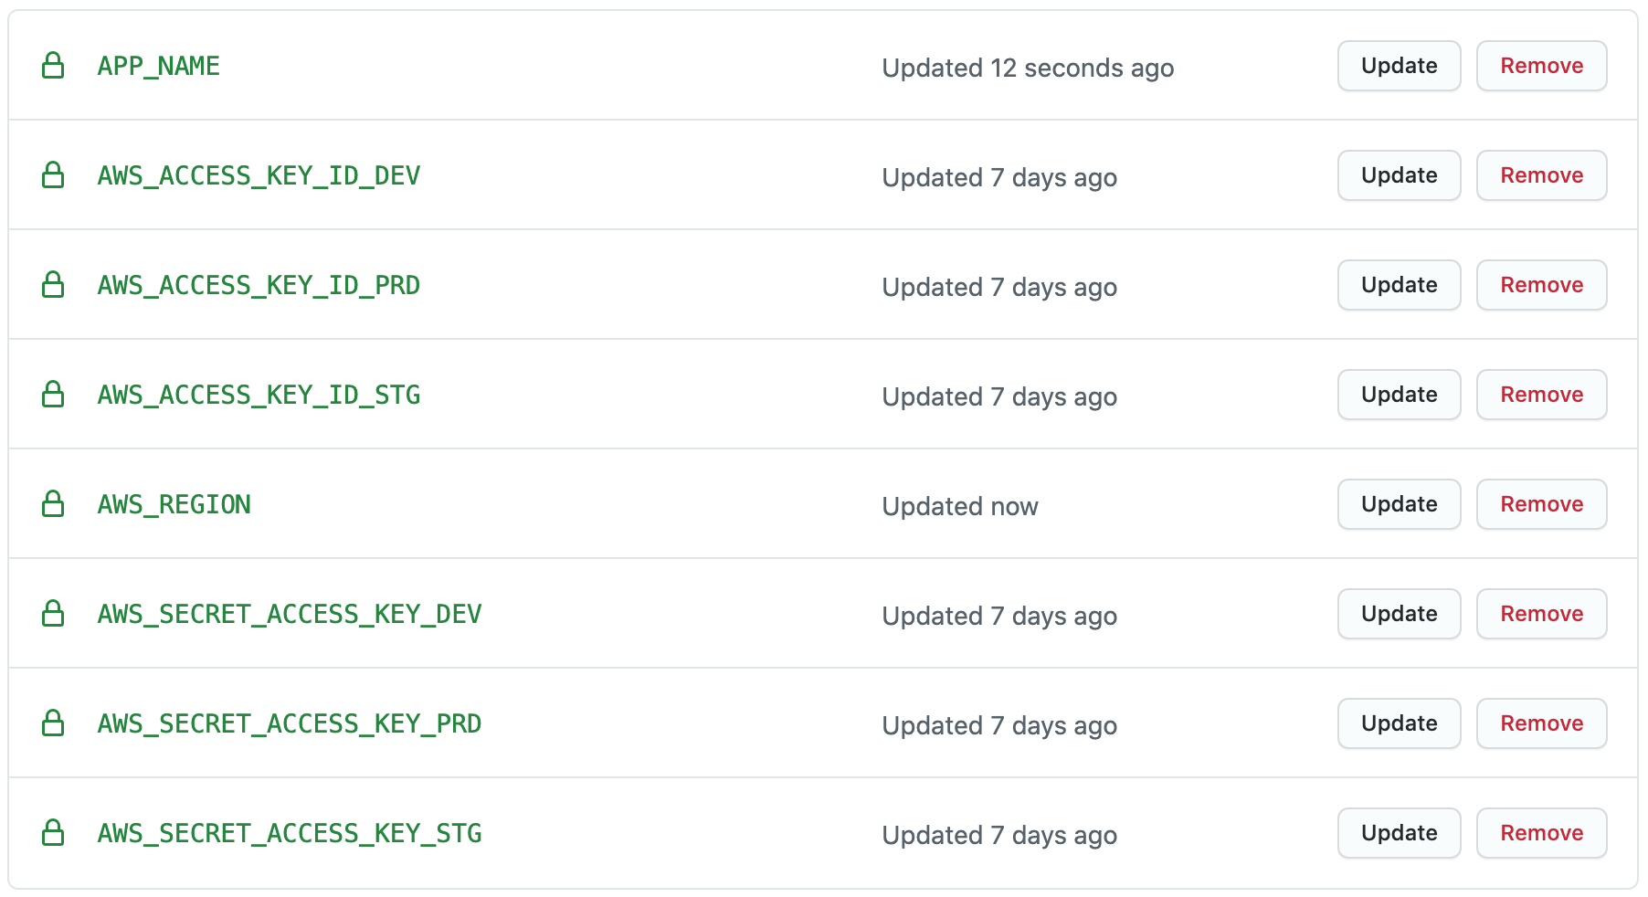Click the lock icon next to AWS_ACCESS_KEY_ID_DEV
The image size is (1648, 897).
click(53, 175)
